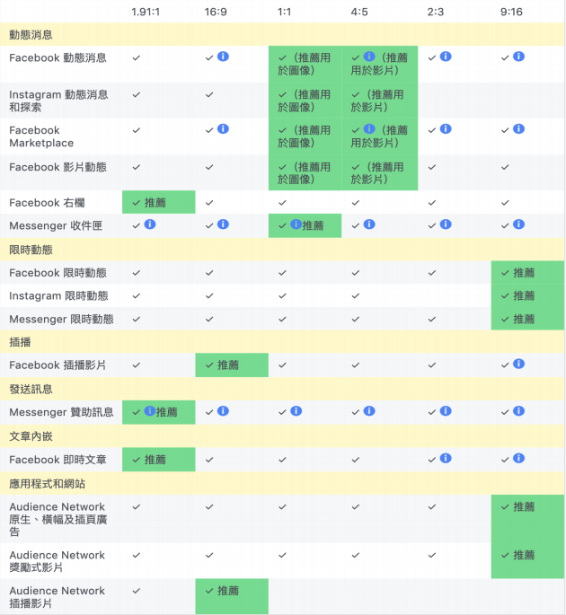Click info icon for Facebook Marketplace 2:3
Image resolution: width=566 pixels, height=615 pixels.
click(446, 129)
